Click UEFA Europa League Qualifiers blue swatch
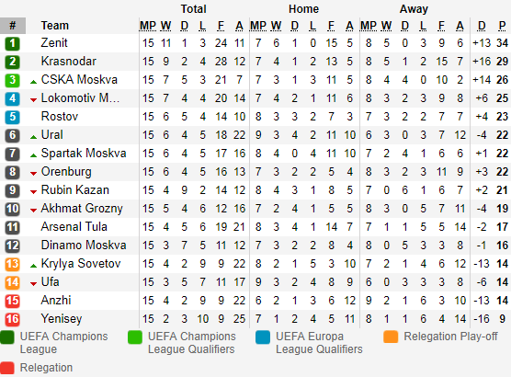Image resolution: width=511 pixels, height=377 pixels. pos(263,337)
